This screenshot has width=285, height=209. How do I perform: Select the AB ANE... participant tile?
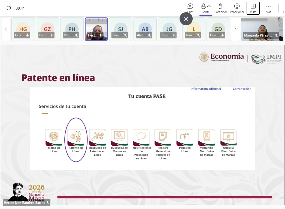[x=145, y=29]
